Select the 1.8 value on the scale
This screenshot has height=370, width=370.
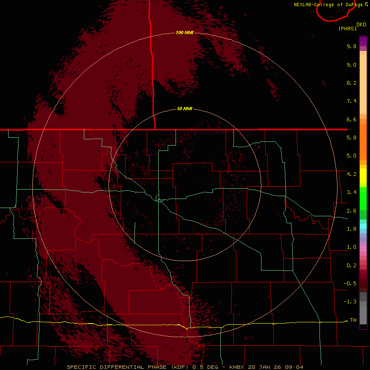351,229
